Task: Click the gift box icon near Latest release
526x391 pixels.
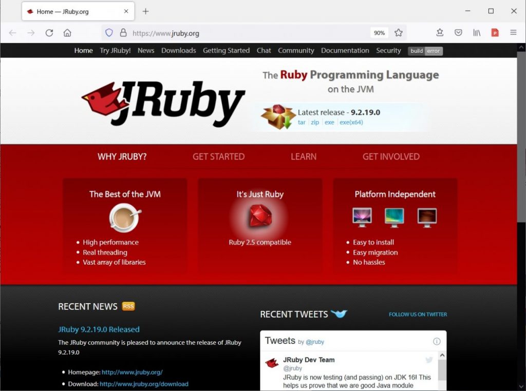Action: (277, 116)
